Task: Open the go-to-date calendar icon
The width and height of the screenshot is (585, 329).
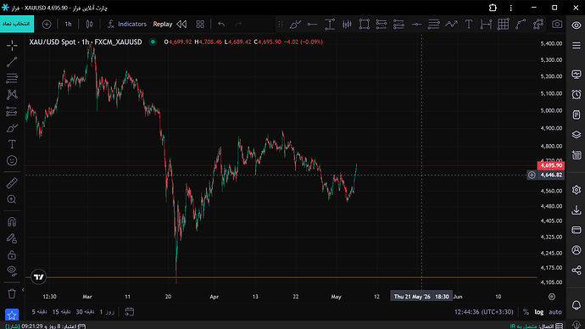Action: [x=130, y=312]
